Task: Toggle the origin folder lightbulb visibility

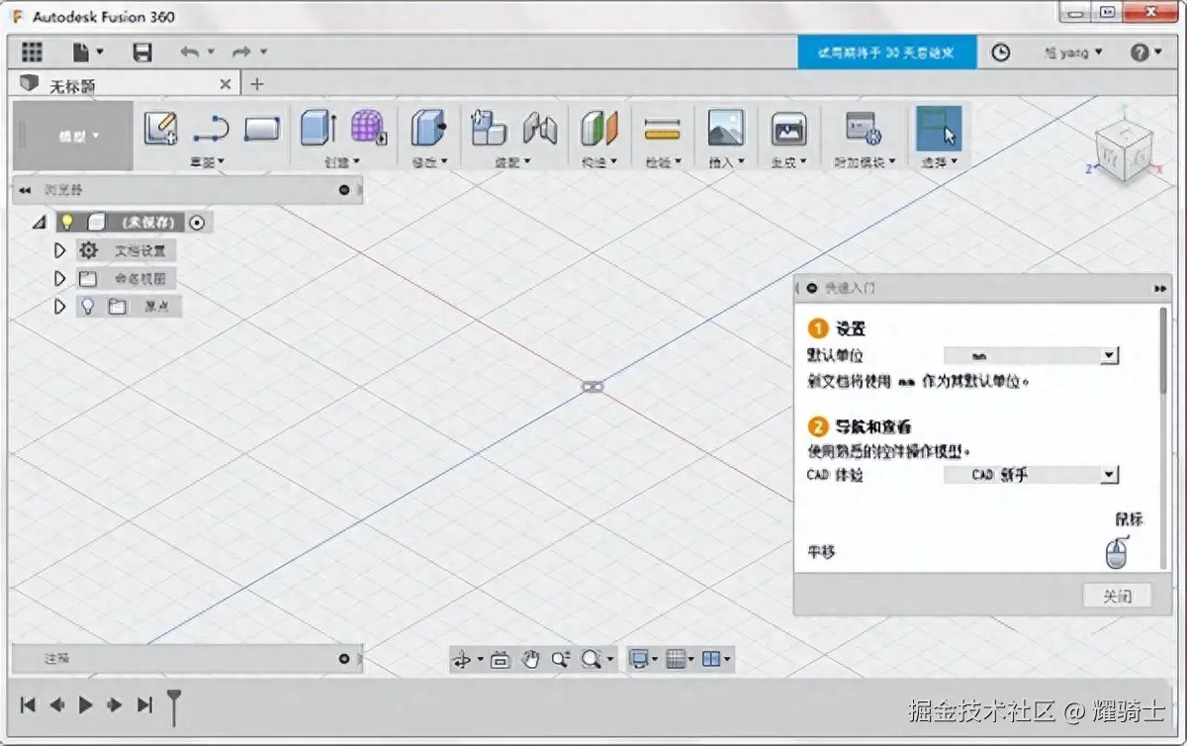Action: [87, 307]
